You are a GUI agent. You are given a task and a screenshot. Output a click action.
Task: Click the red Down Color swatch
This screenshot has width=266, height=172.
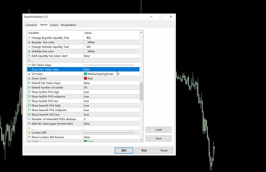click(86, 79)
